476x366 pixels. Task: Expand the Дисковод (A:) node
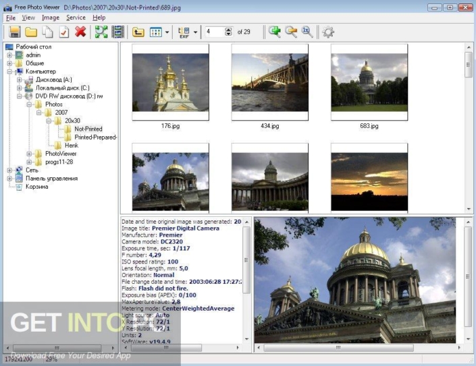point(19,80)
